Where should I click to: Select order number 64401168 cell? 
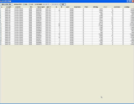point(10,12)
